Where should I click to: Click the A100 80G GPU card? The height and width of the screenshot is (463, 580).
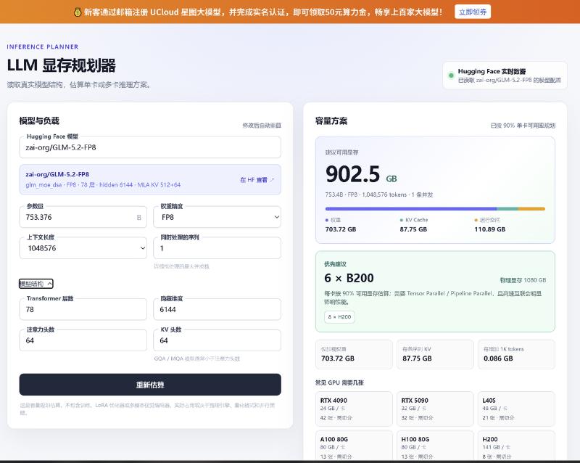coord(354,446)
